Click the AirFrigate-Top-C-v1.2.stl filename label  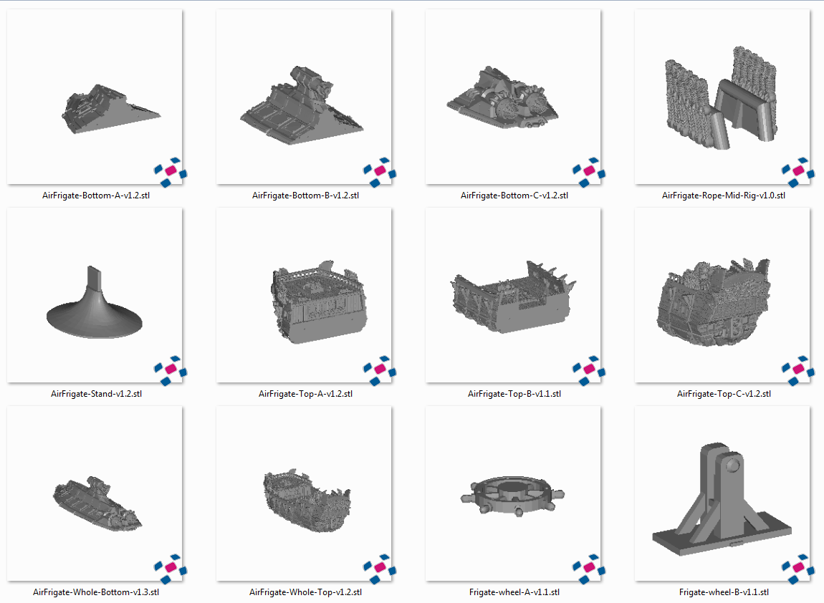tap(724, 393)
